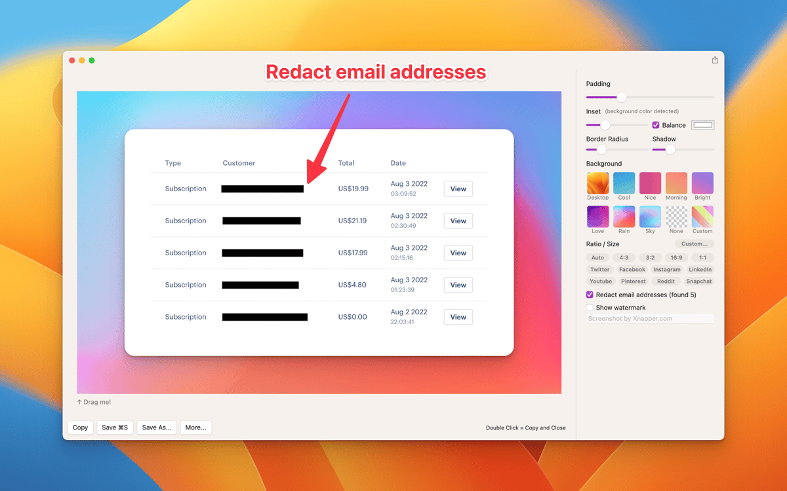Open the More... options menu
The width and height of the screenshot is (787, 491).
tap(195, 427)
